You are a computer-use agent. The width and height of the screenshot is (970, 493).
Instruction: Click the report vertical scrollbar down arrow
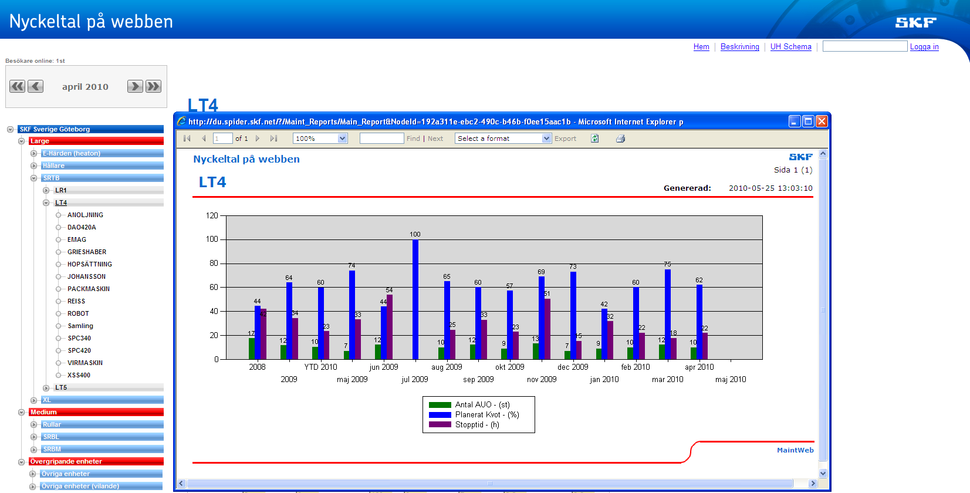click(823, 473)
